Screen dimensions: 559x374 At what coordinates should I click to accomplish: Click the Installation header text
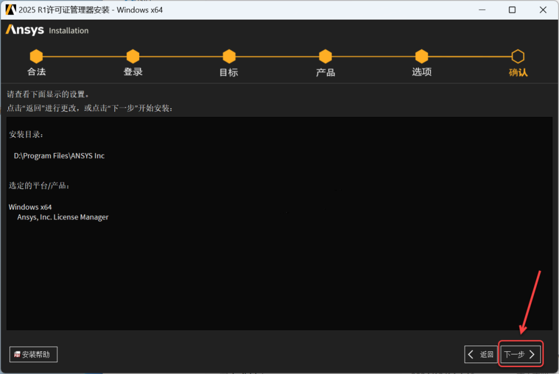[x=68, y=31]
